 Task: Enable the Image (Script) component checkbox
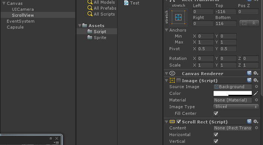179,81
